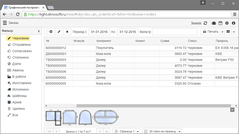Click the Печать button

(210, 32)
